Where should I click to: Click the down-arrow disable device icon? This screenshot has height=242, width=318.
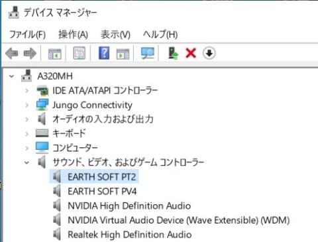209,53
